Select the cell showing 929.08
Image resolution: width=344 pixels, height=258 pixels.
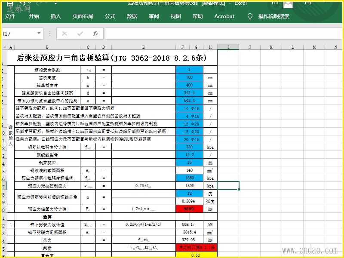189,240
